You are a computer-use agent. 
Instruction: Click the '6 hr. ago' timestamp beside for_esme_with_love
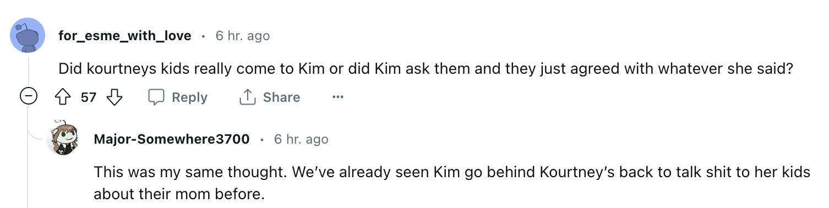point(243,36)
